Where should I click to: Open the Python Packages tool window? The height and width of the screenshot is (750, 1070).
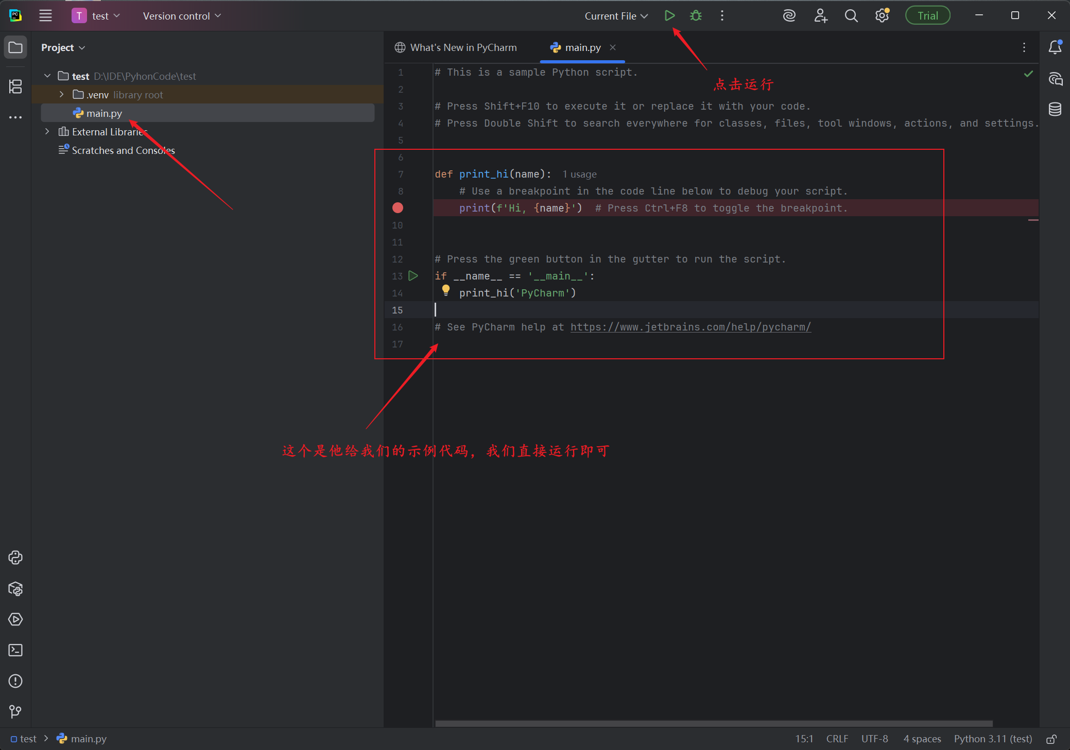[15, 588]
